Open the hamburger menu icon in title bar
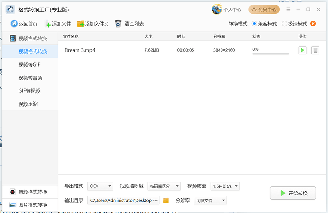This screenshot has width=328, height=213. pyautogui.click(x=289, y=10)
